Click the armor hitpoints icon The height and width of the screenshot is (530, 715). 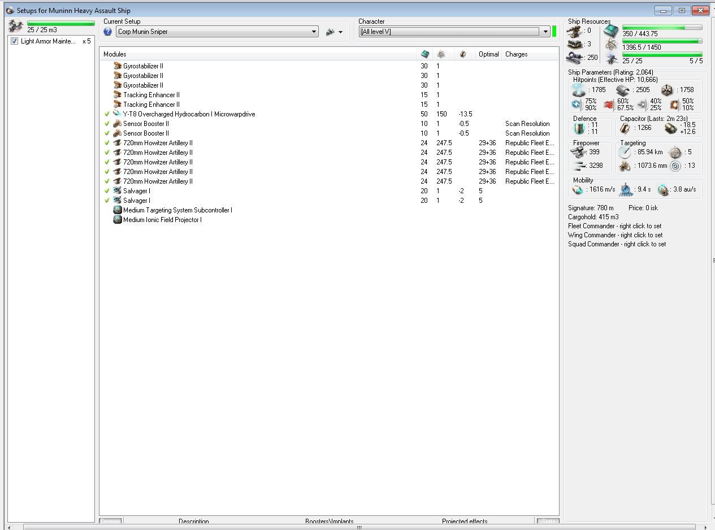tap(623, 89)
